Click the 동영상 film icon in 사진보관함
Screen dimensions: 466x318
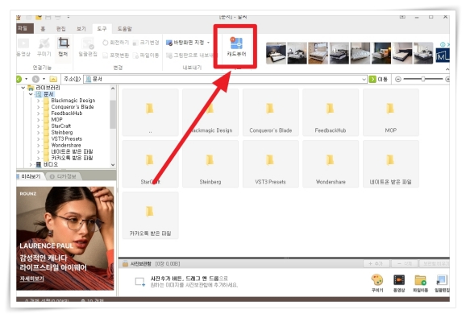pyautogui.click(x=399, y=283)
